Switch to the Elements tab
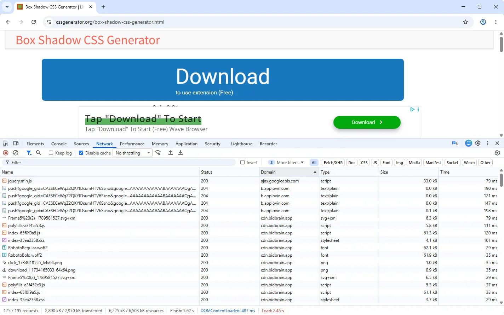504x315 pixels. (35, 144)
